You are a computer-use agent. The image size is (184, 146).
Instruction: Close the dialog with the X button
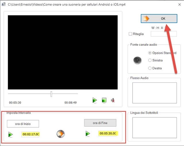point(179,5)
